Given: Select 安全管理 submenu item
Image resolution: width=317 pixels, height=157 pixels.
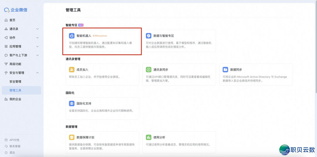Looking at the screenshot, I should pos(15,81).
